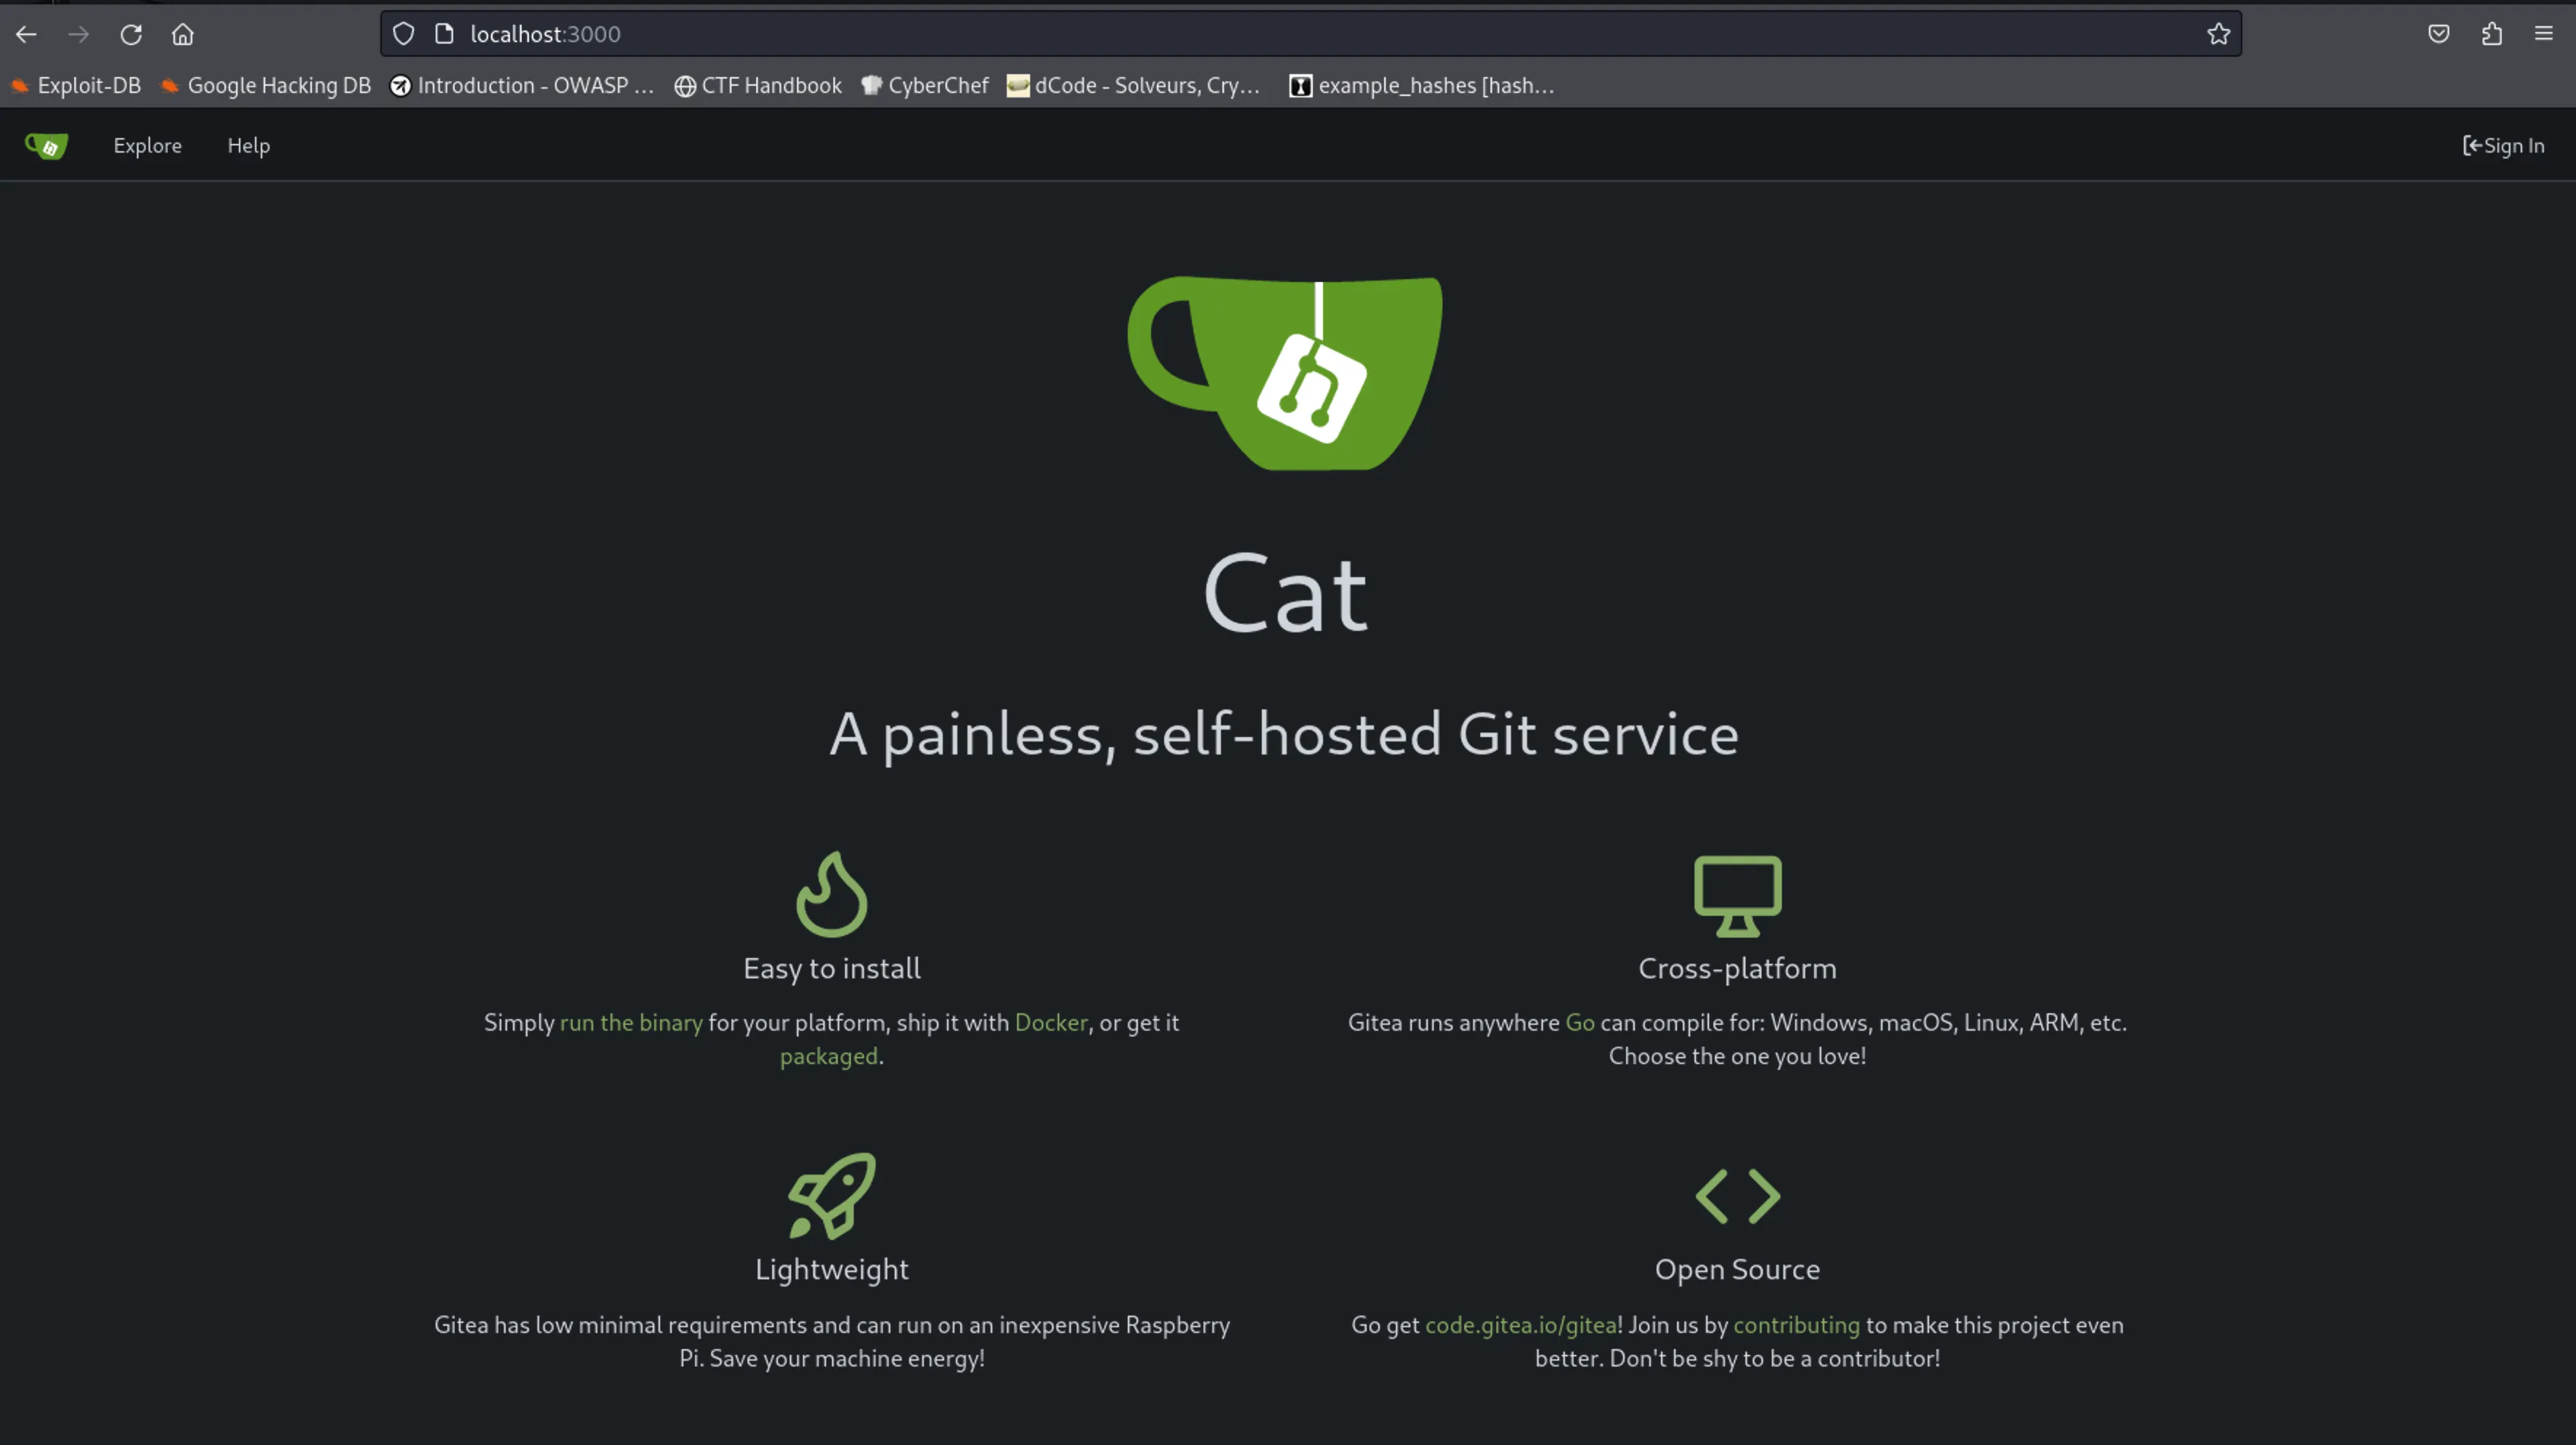Open the Explore menu item

148,146
